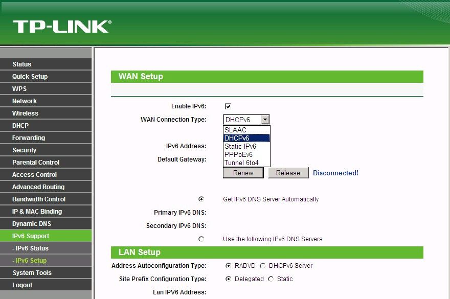
Task: Open the IPv6 Status submenu
Action: point(46,248)
